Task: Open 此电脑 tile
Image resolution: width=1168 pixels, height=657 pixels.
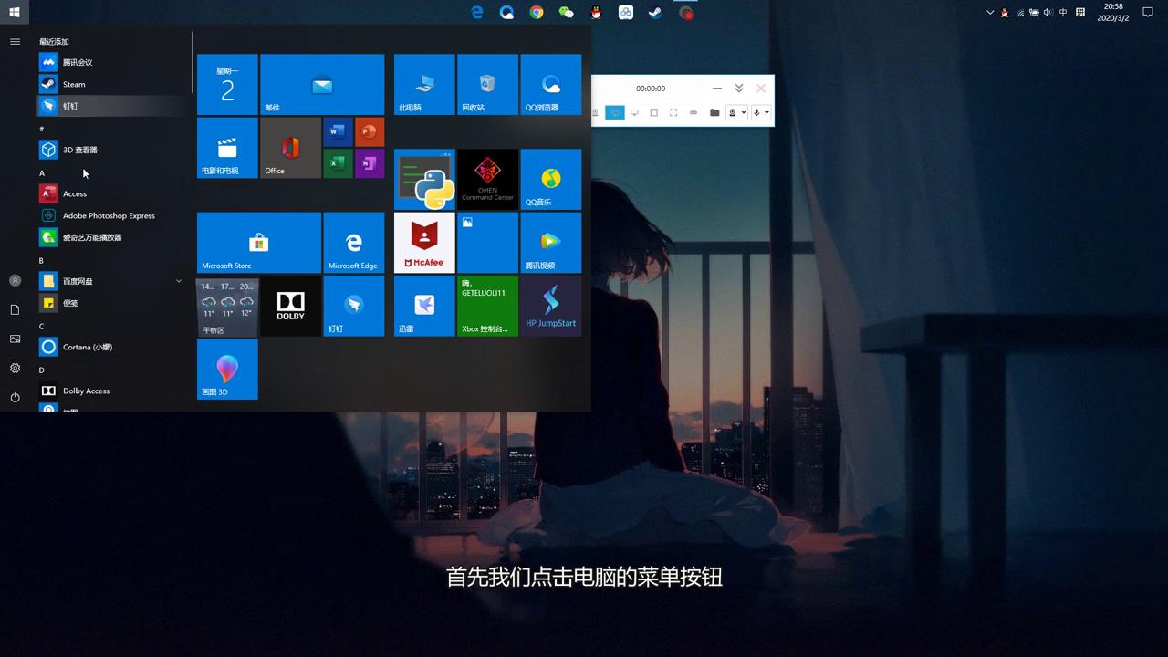Action: coord(424,84)
